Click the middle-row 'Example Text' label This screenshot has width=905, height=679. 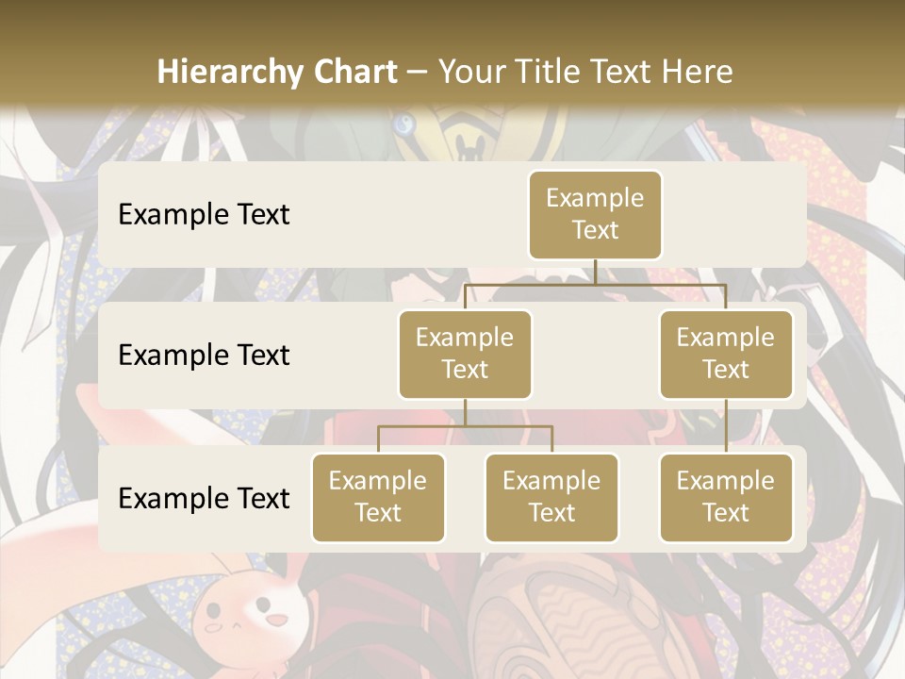coord(204,356)
